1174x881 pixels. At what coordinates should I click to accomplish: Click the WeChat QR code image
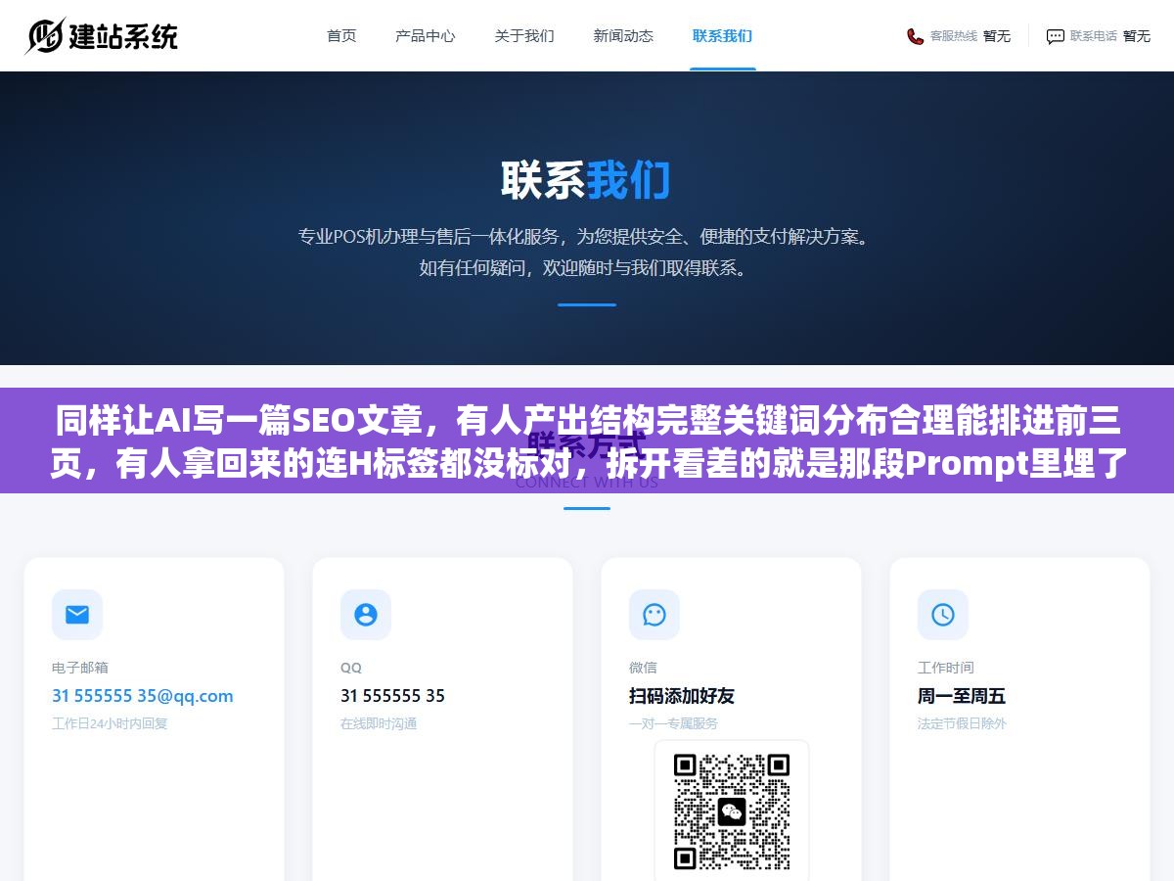tap(732, 811)
